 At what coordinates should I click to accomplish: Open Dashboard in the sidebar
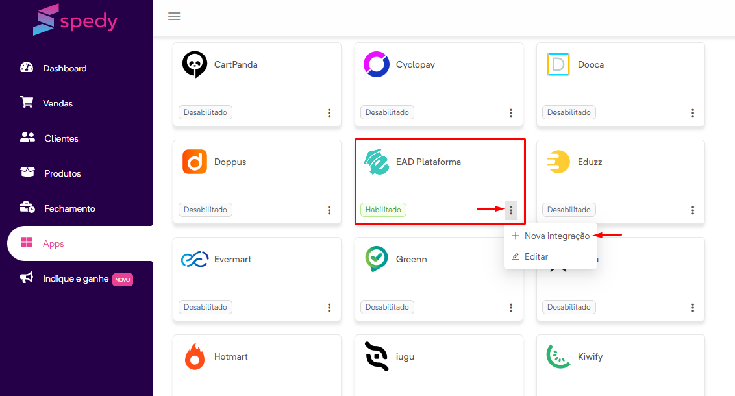[65, 68]
